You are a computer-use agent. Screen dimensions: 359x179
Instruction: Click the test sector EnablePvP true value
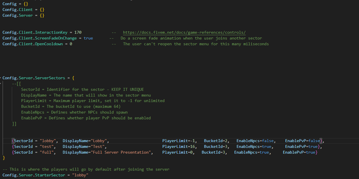point(313,147)
